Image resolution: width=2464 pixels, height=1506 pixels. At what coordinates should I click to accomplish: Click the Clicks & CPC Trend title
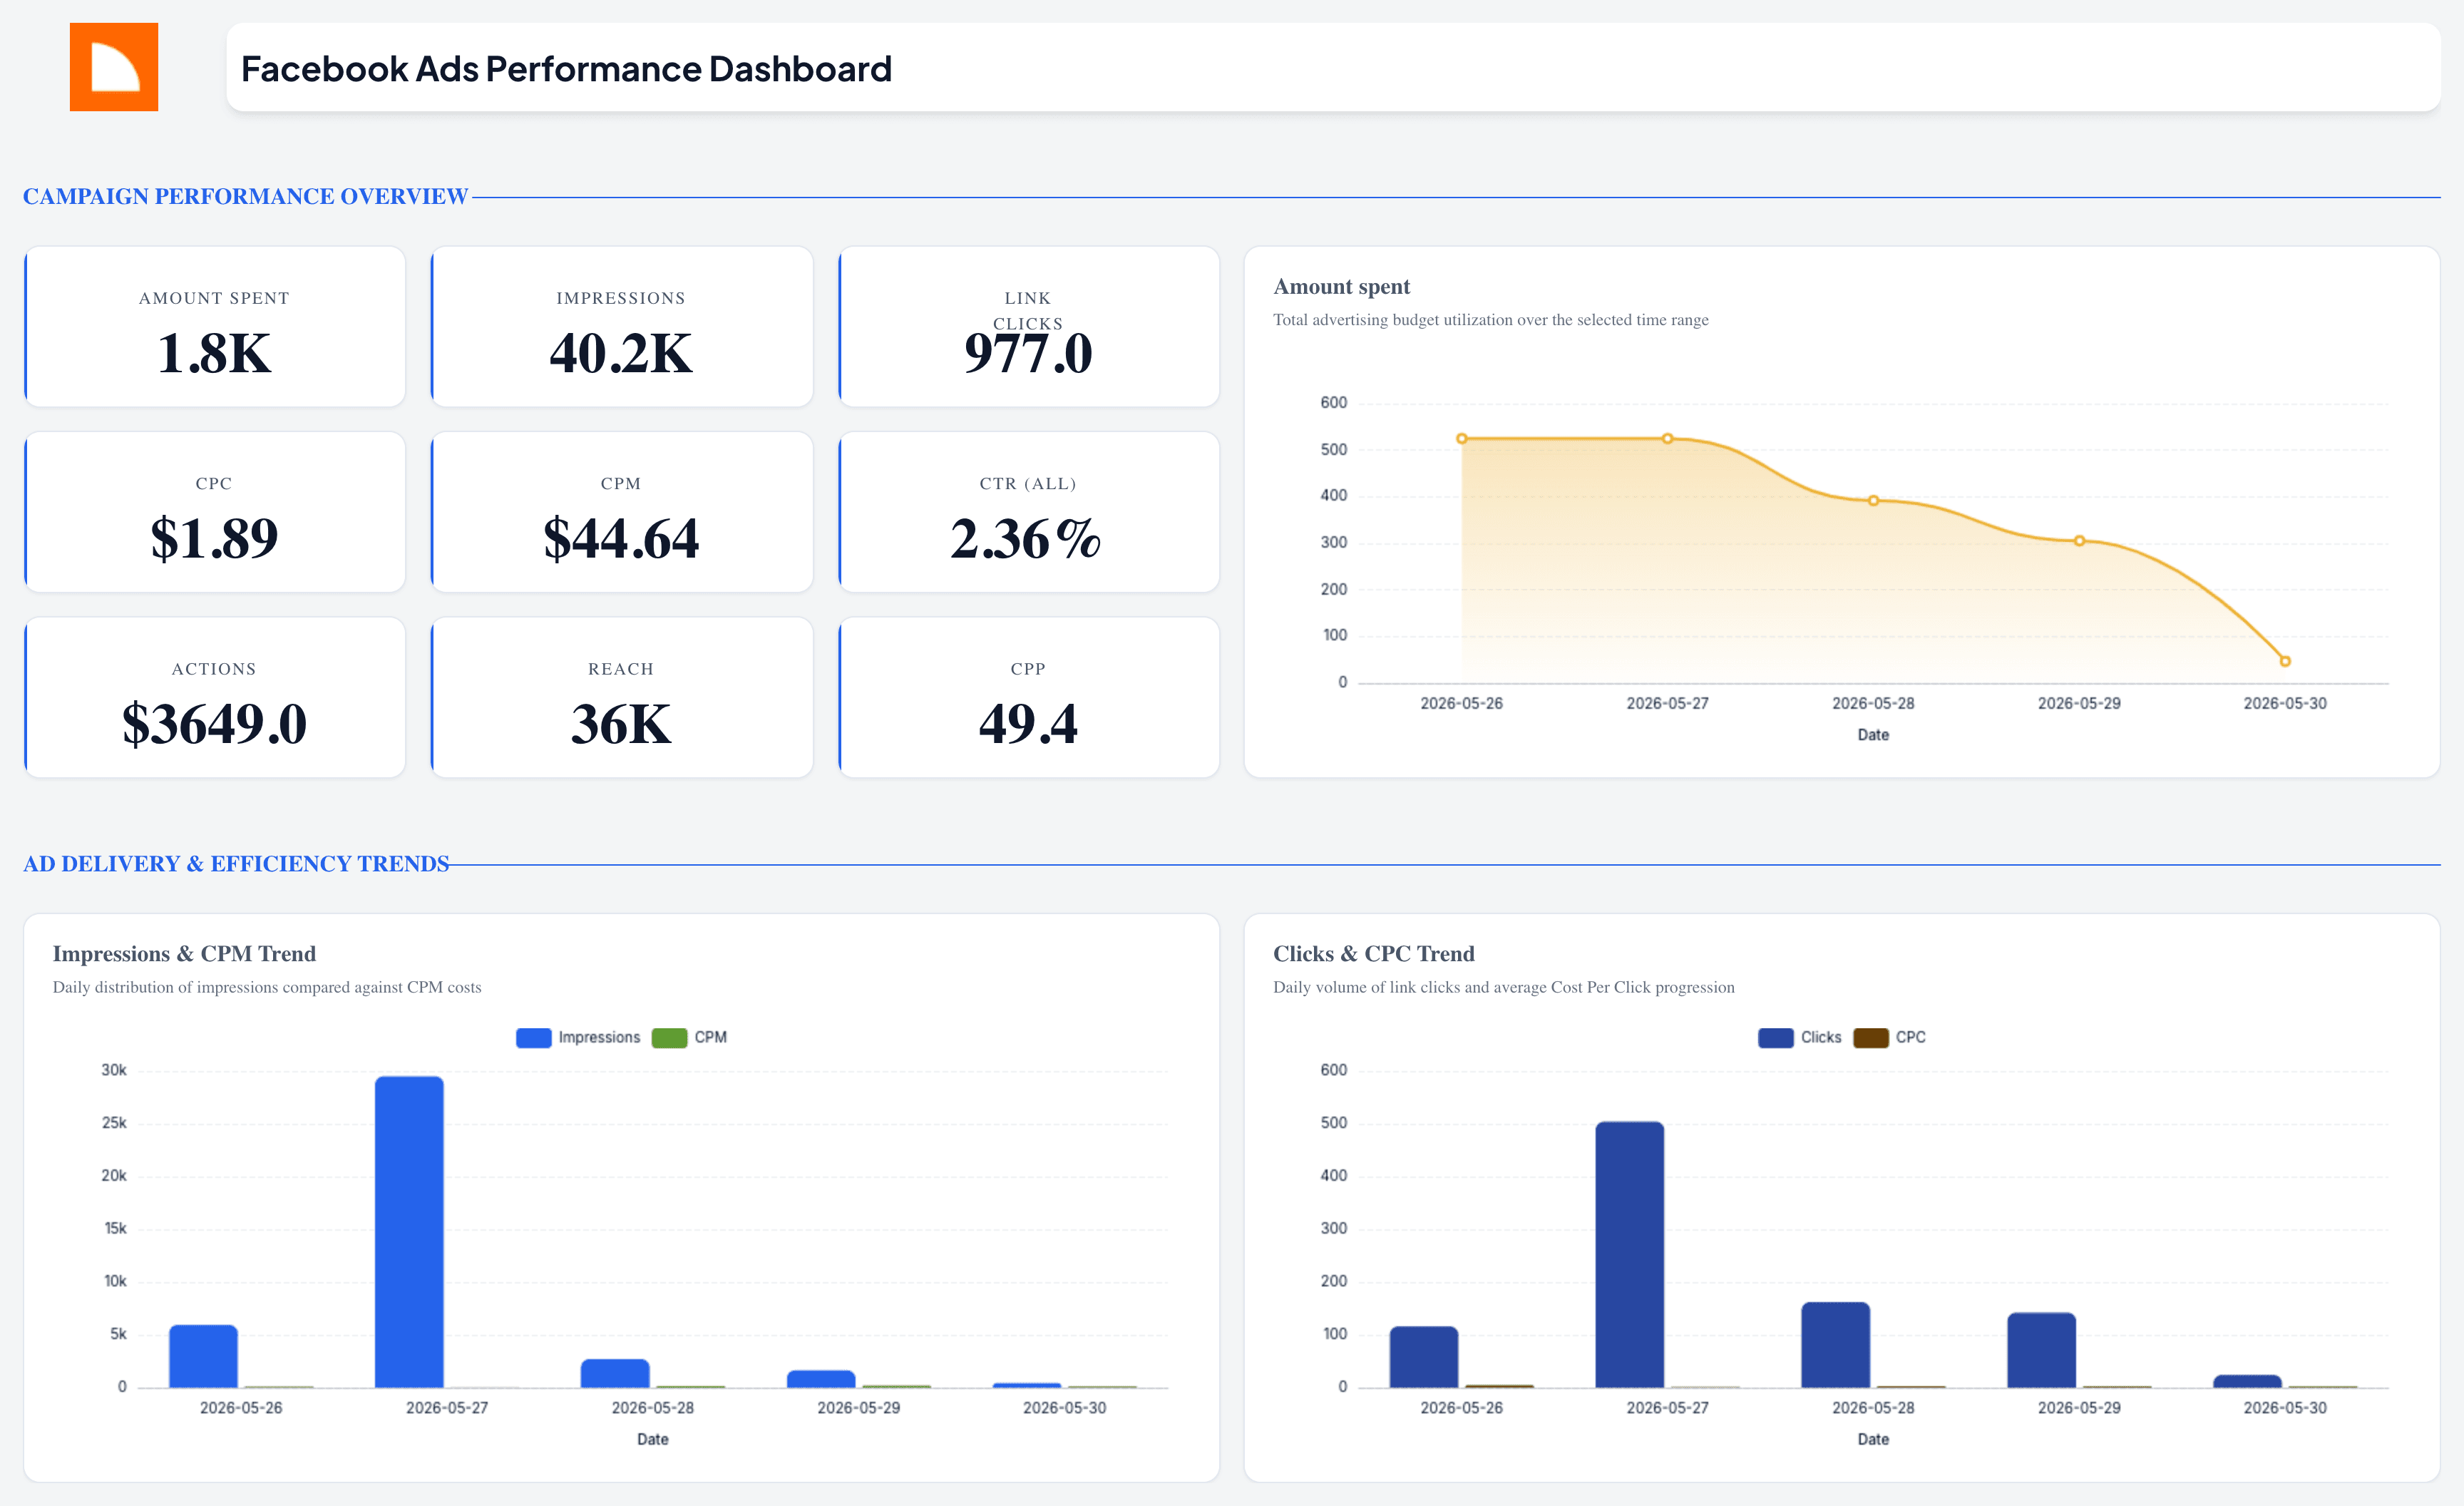pyautogui.click(x=1374, y=954)
